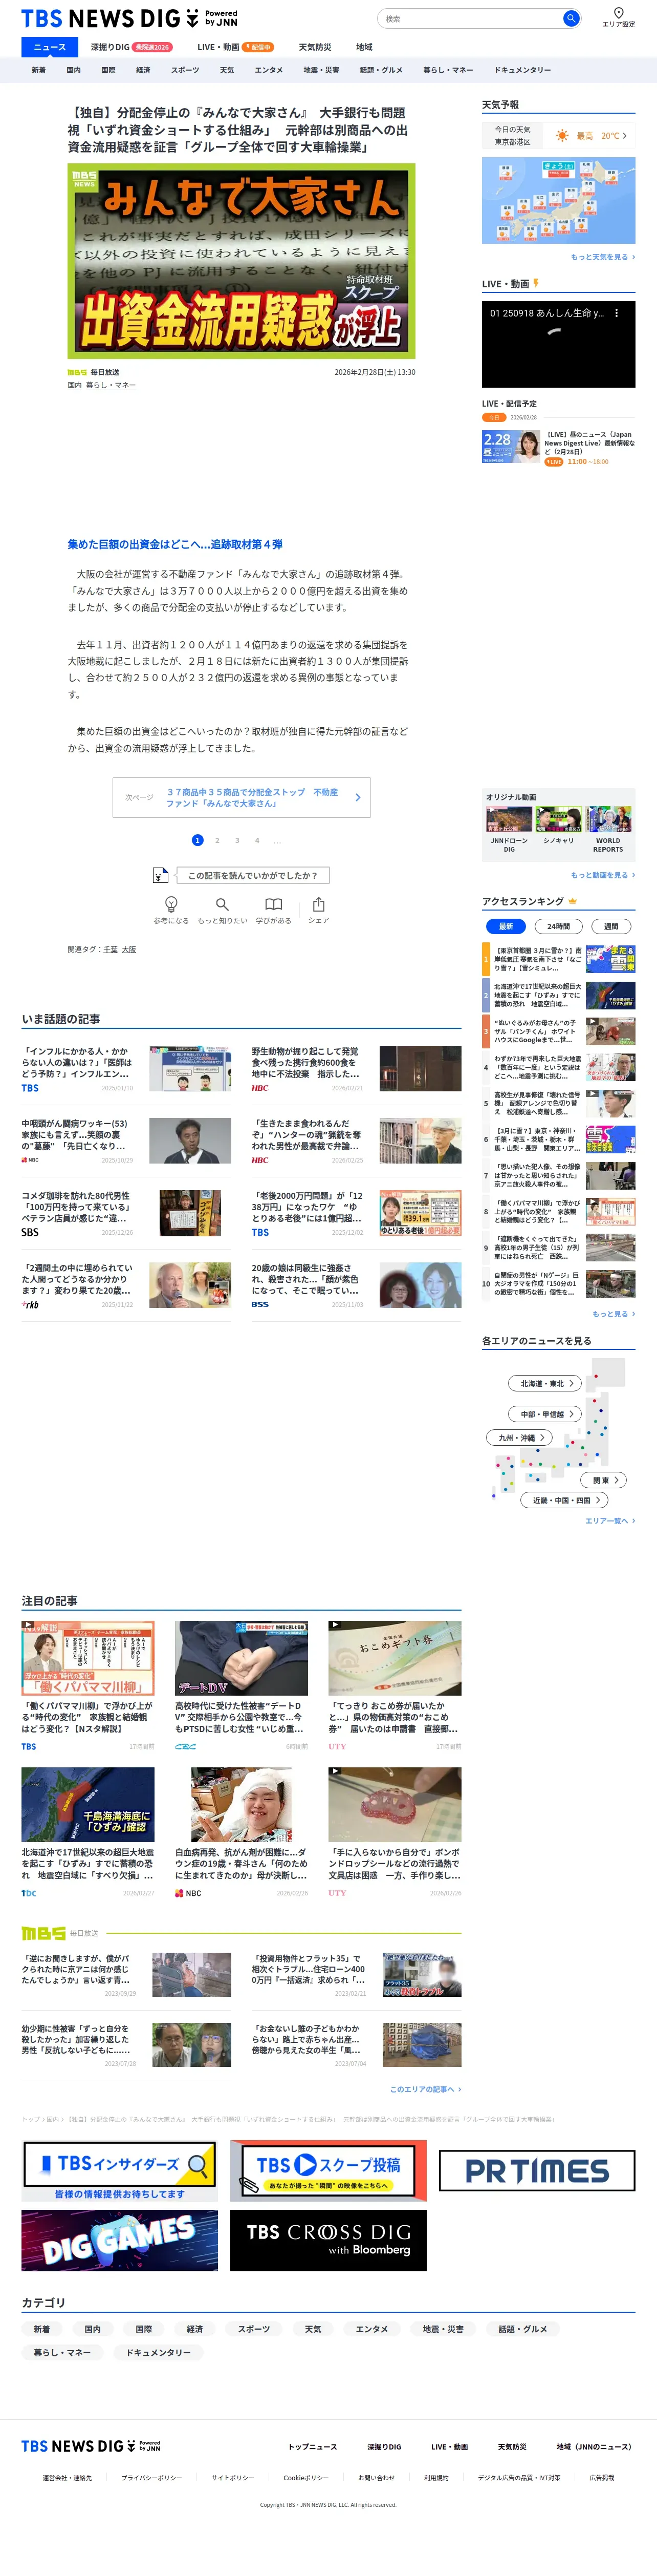
Task: Open the WORLD REPORTS video thumbnail
Action: [x=608, y=820]
